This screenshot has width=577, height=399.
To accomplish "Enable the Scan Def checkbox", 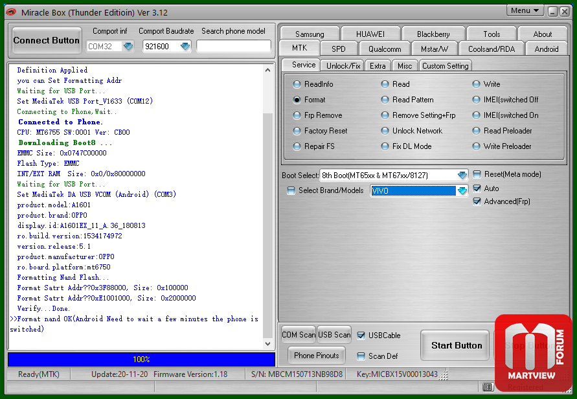I will pyautogui.click(x=361, y=356).
